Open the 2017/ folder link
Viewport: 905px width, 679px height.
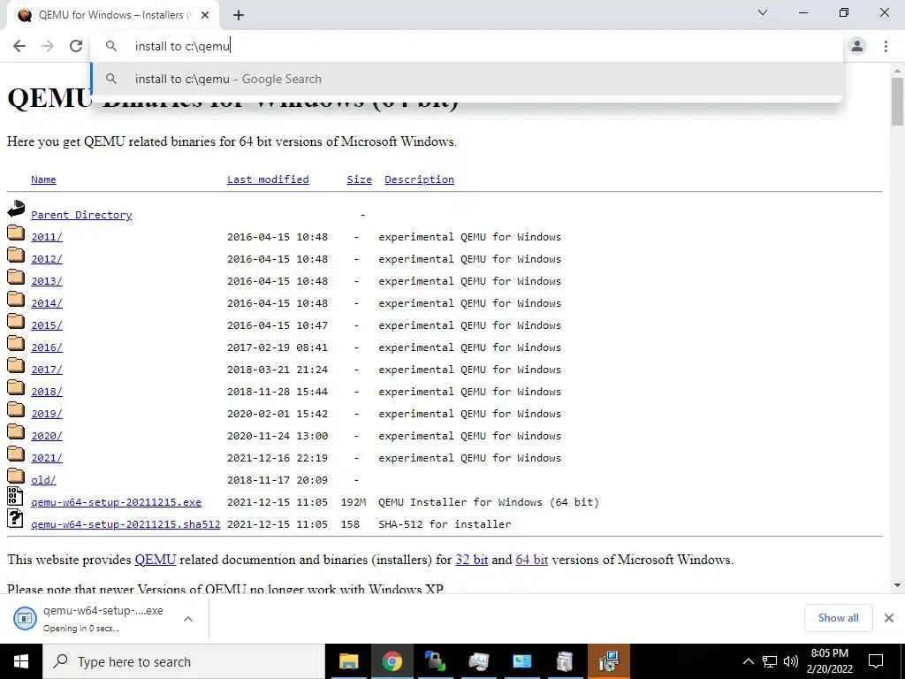[x=47, y=370]
